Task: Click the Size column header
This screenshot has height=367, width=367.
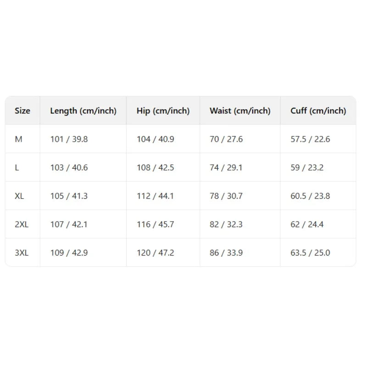Action: point(22,111)
